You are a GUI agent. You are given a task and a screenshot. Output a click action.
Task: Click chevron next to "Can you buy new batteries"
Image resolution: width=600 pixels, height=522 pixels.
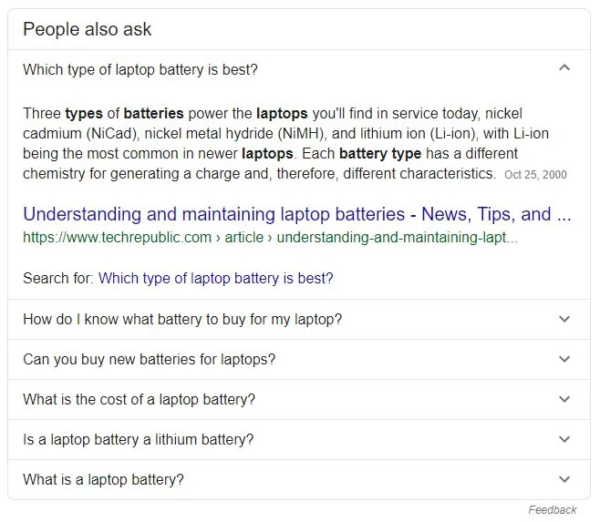click(x=564, y=359)
